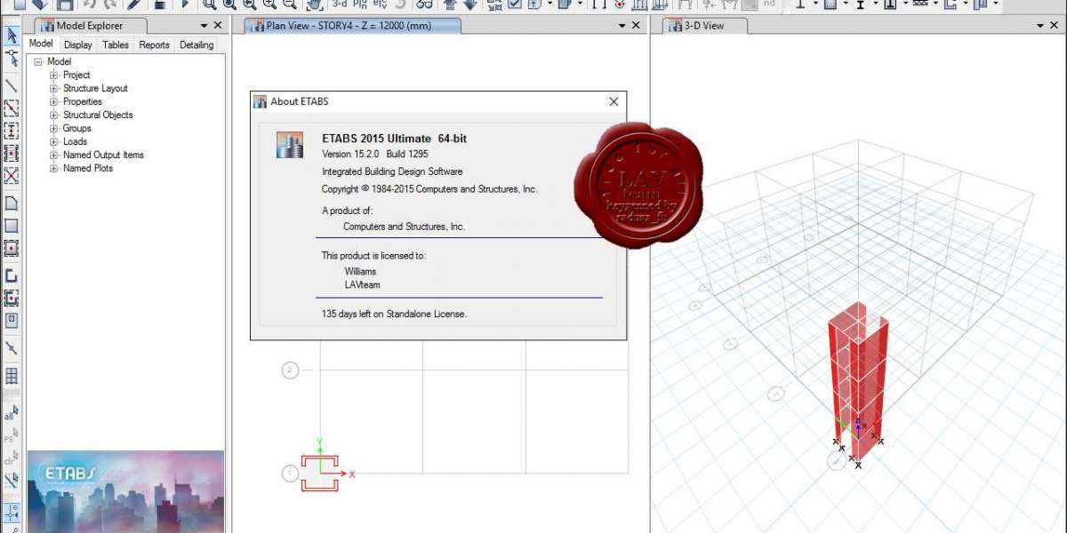Click the Clear Selection 'clr' icon

[12, 459]
